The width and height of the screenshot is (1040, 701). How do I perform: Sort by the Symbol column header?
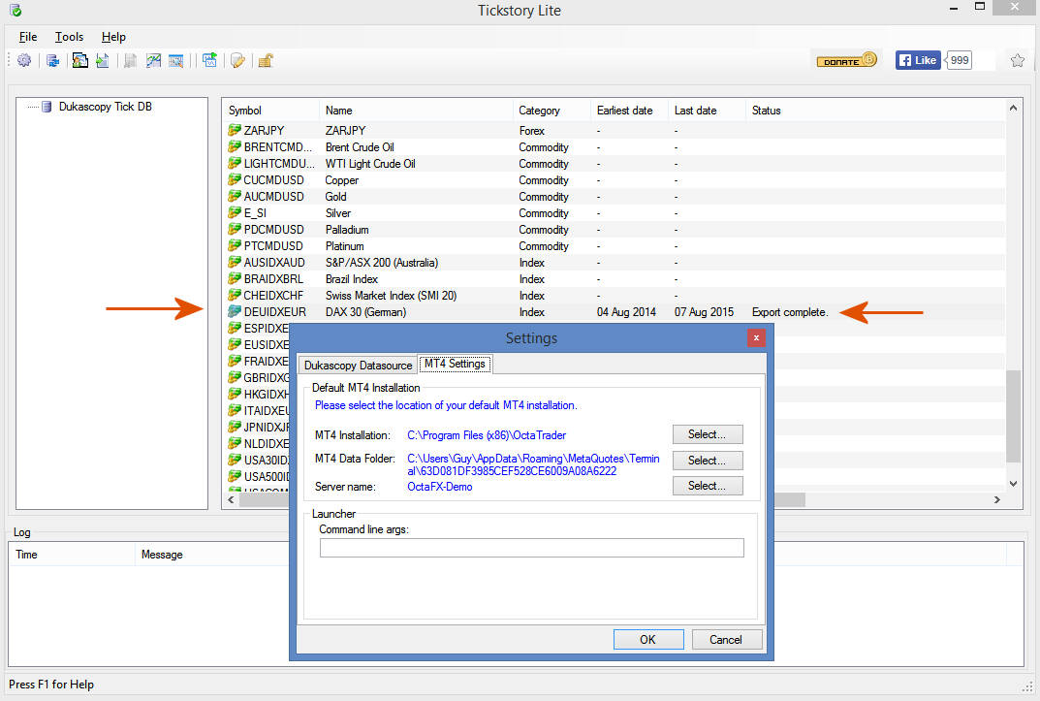coord(270,111)
